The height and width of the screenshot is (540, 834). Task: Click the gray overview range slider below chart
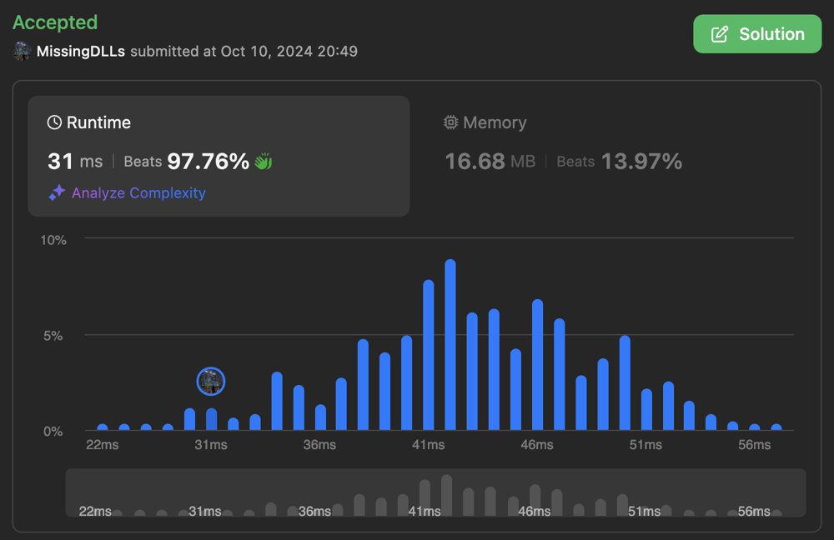pos(435,492)
